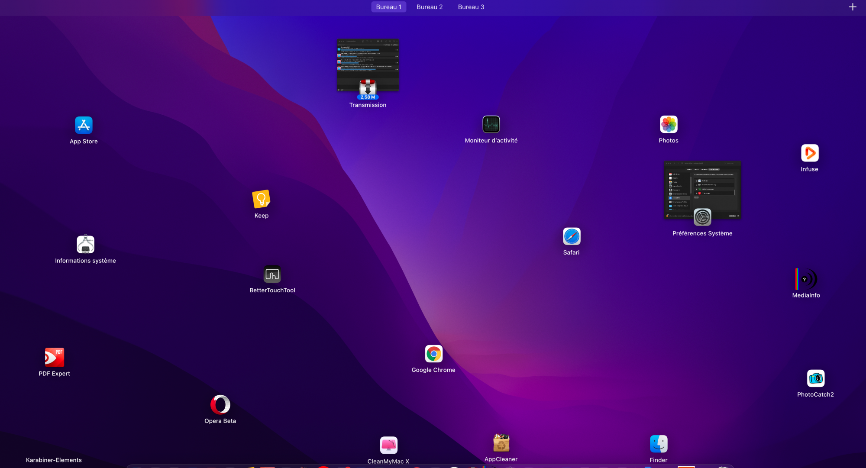The height and width of the screenshot is (468, 866).
Task: Select the Transmission window thumbnail
Action: point(368,65)
